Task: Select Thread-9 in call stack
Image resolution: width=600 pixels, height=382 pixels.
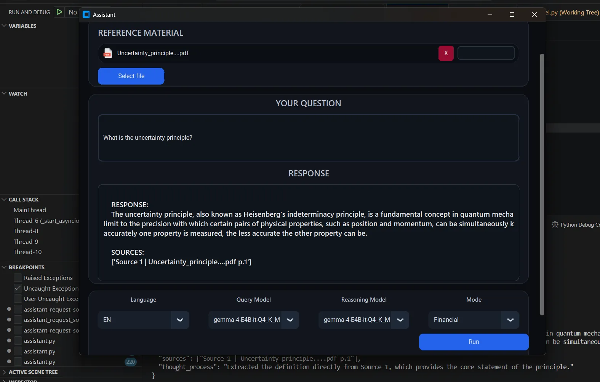Action: click(x=26, y=241)
